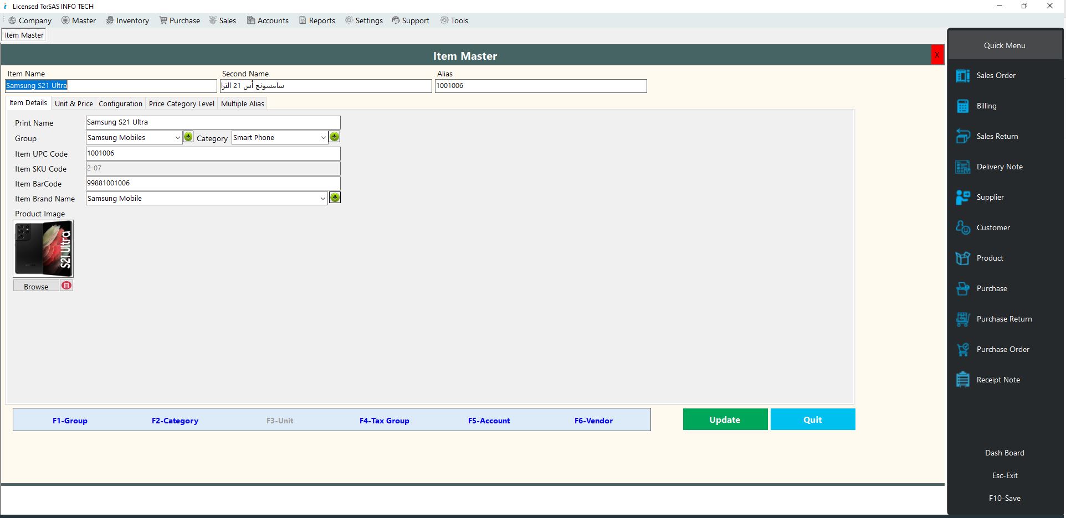The height and width of the screenshot is (518, 1066).
Task: Click the F1-Group shortcut button
Action: pos(70,421)
